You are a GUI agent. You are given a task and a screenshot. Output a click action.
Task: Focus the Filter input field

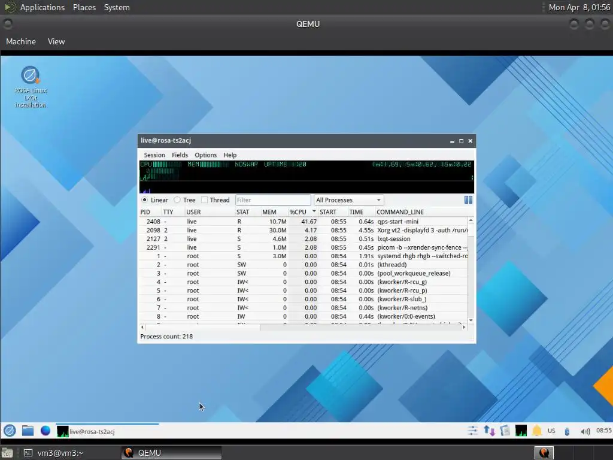point(273,200)
